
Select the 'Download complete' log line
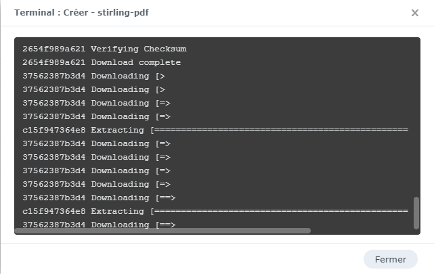pos(102,62)
